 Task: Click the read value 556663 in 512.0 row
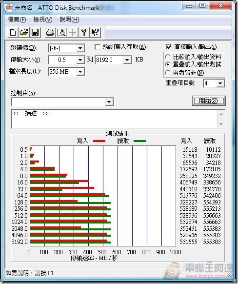pyautogui.click(x=212, y=216)
